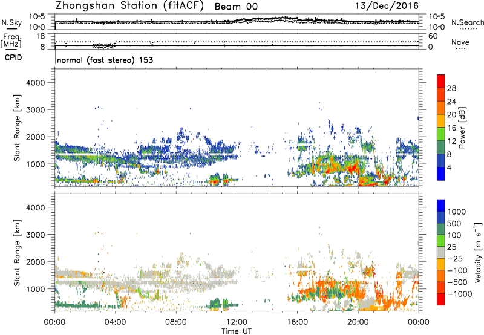Select the "Freq. [MHz]" axis label
484x335 pixels.
point(11,41)
